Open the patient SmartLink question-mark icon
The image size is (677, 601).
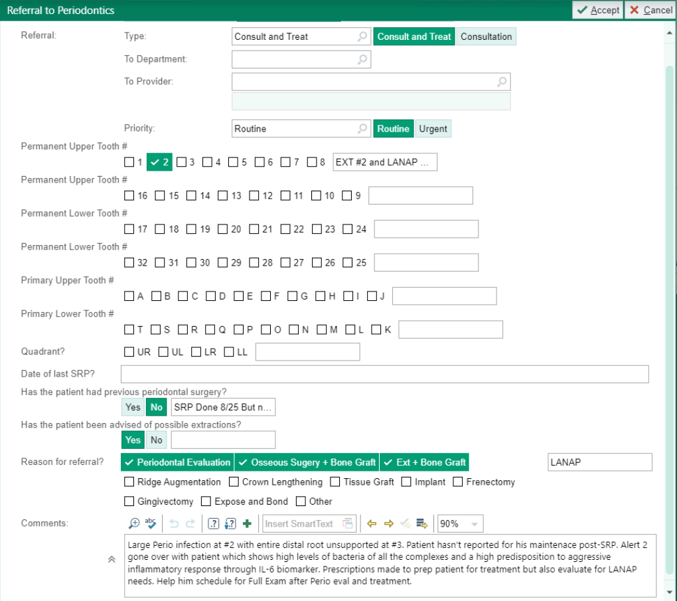(x=230, y=524)
